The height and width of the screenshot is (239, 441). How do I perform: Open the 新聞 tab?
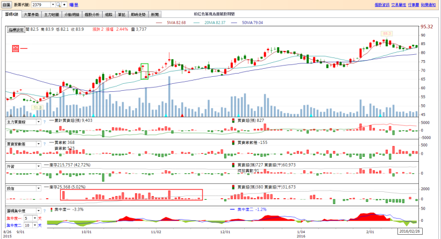(155, 15)
